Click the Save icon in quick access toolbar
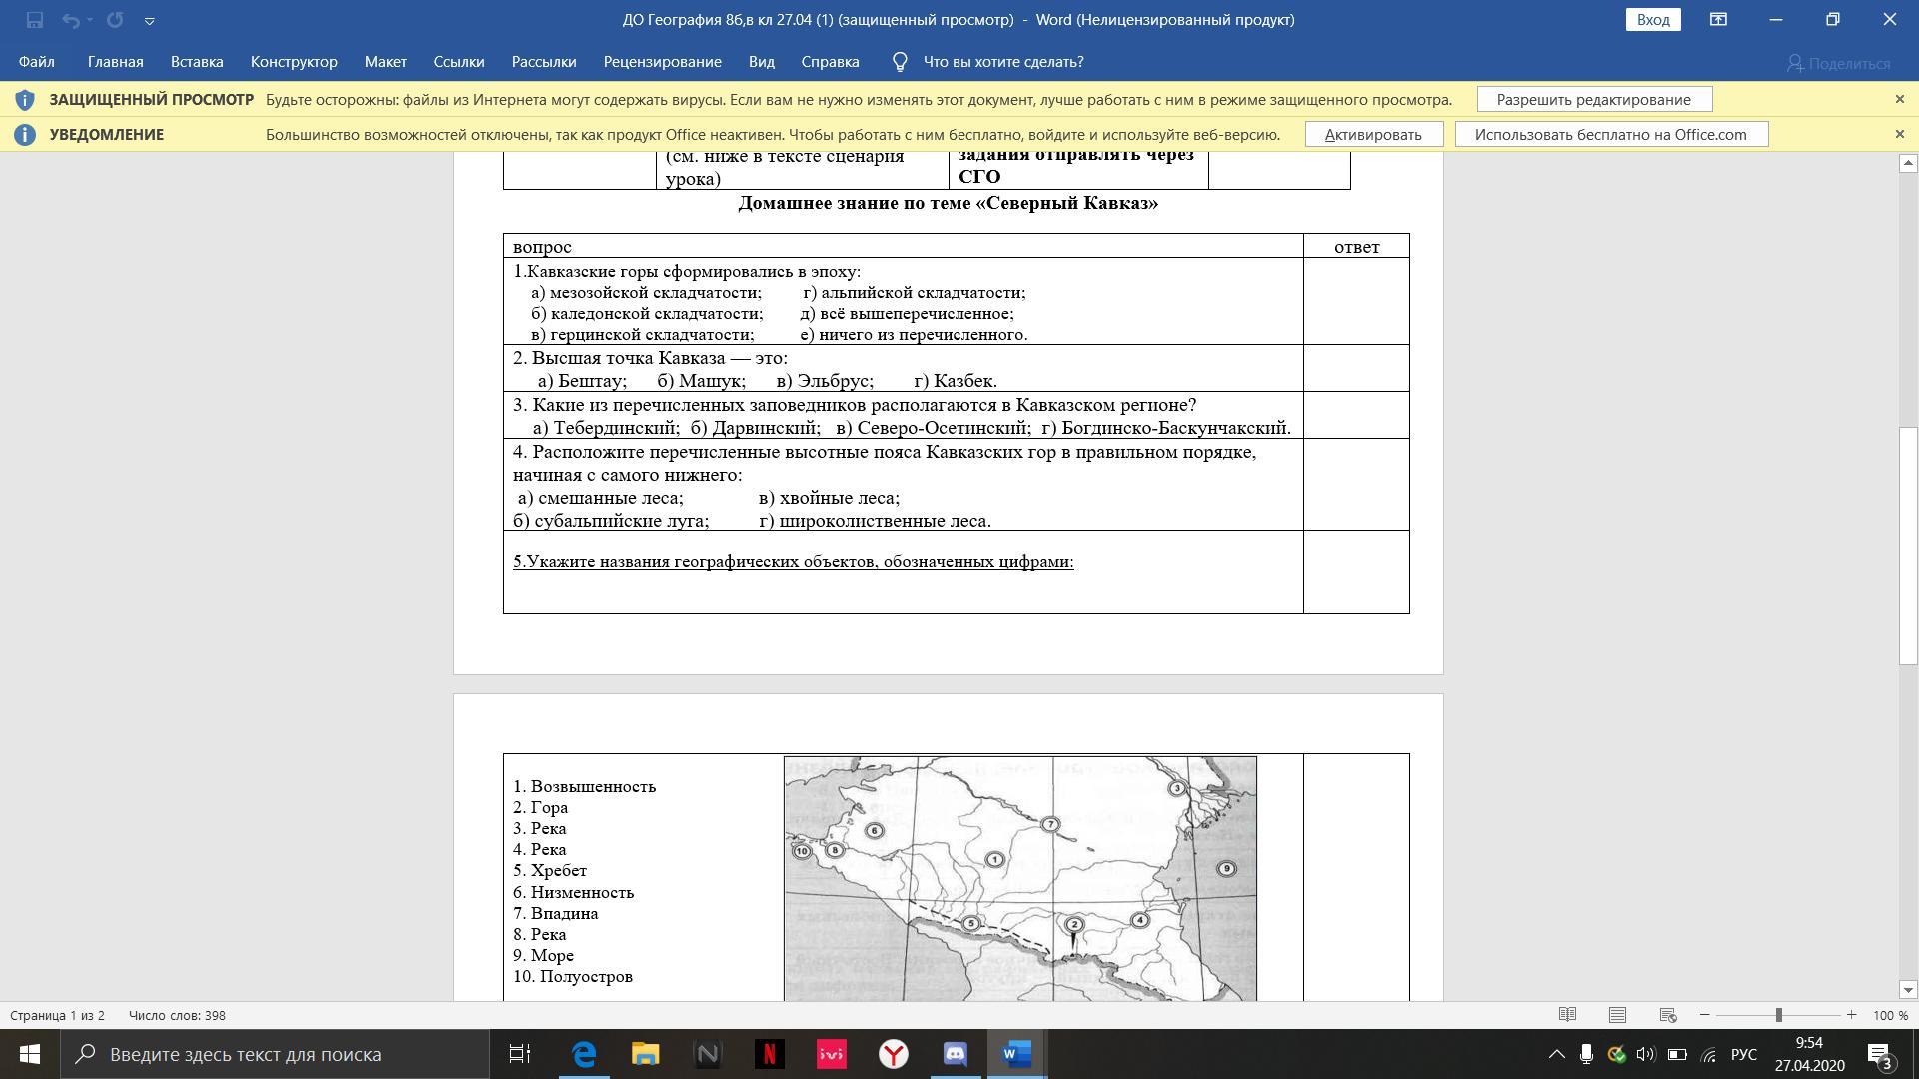The image size is (1919, 1079). (35, 20)
